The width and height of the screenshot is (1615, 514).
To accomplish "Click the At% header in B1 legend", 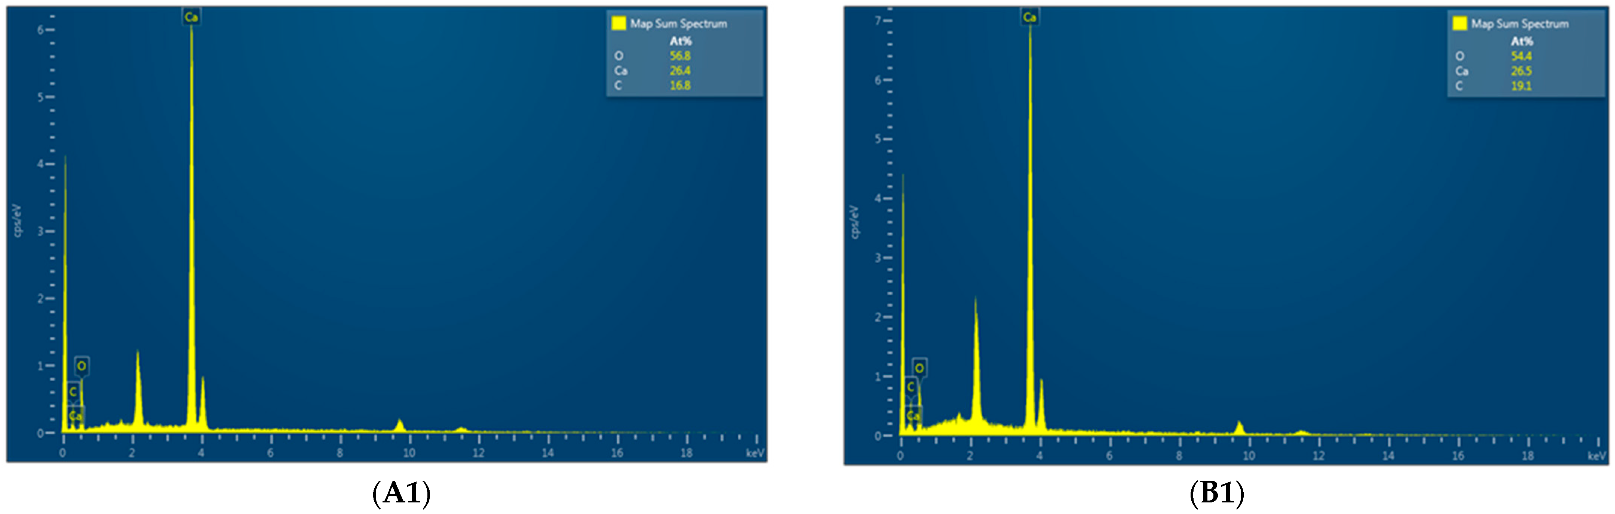I will pyautogui.click(x=1522, y=41).
